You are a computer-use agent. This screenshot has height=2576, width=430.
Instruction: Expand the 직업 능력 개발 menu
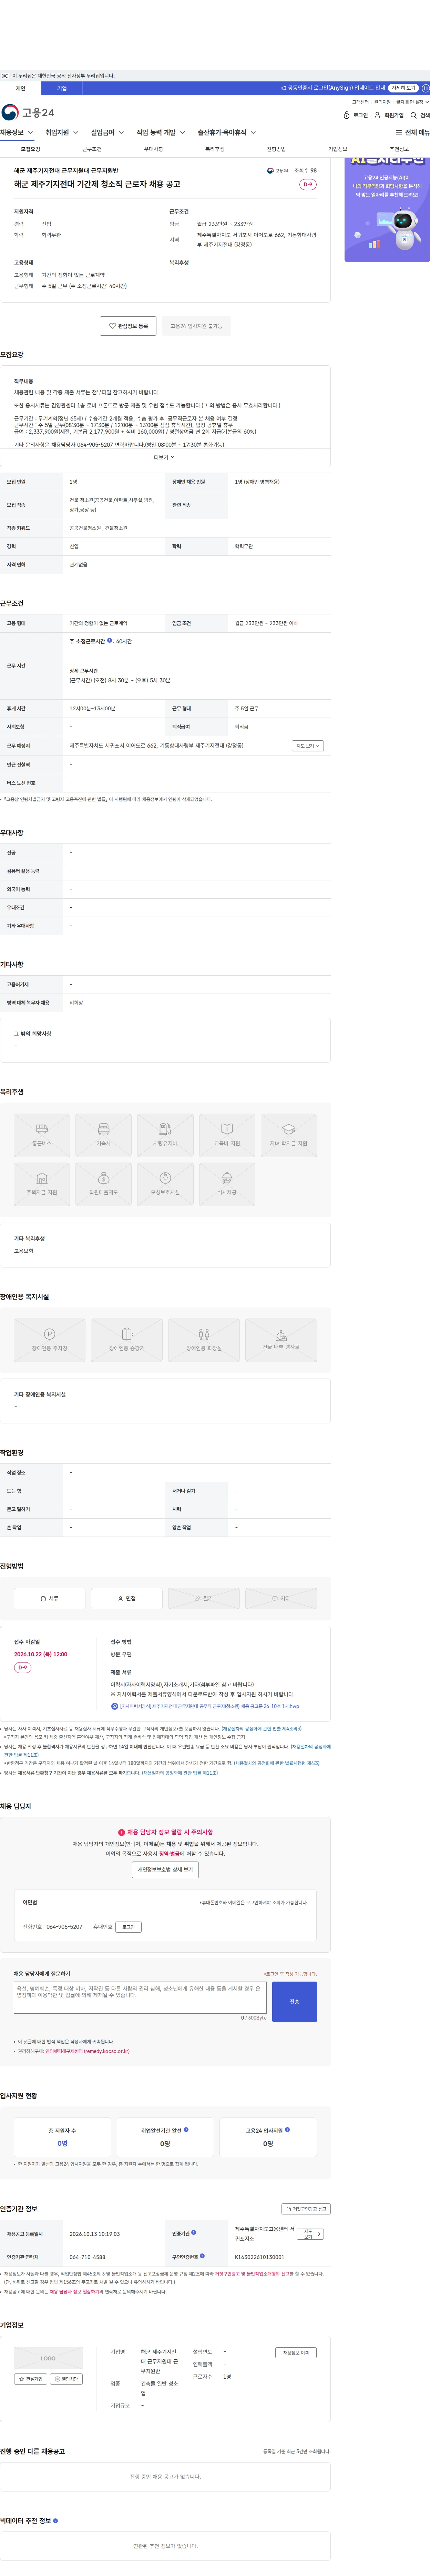coord(161,132)
